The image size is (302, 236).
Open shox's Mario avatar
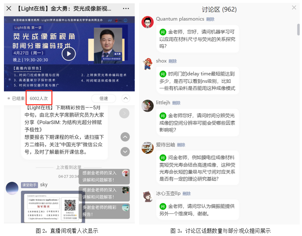[x=148, y=64]
